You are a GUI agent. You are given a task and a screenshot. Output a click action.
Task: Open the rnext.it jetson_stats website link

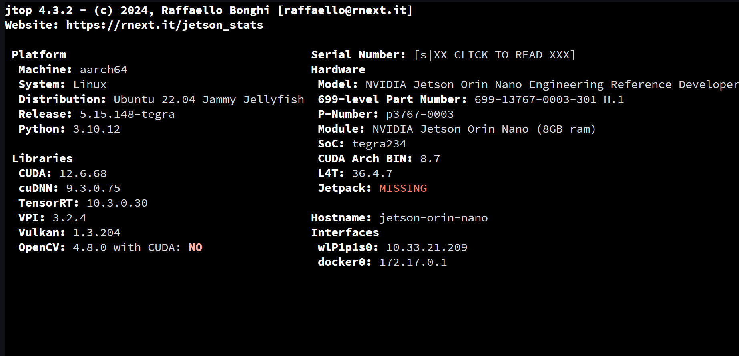[165, 25]
